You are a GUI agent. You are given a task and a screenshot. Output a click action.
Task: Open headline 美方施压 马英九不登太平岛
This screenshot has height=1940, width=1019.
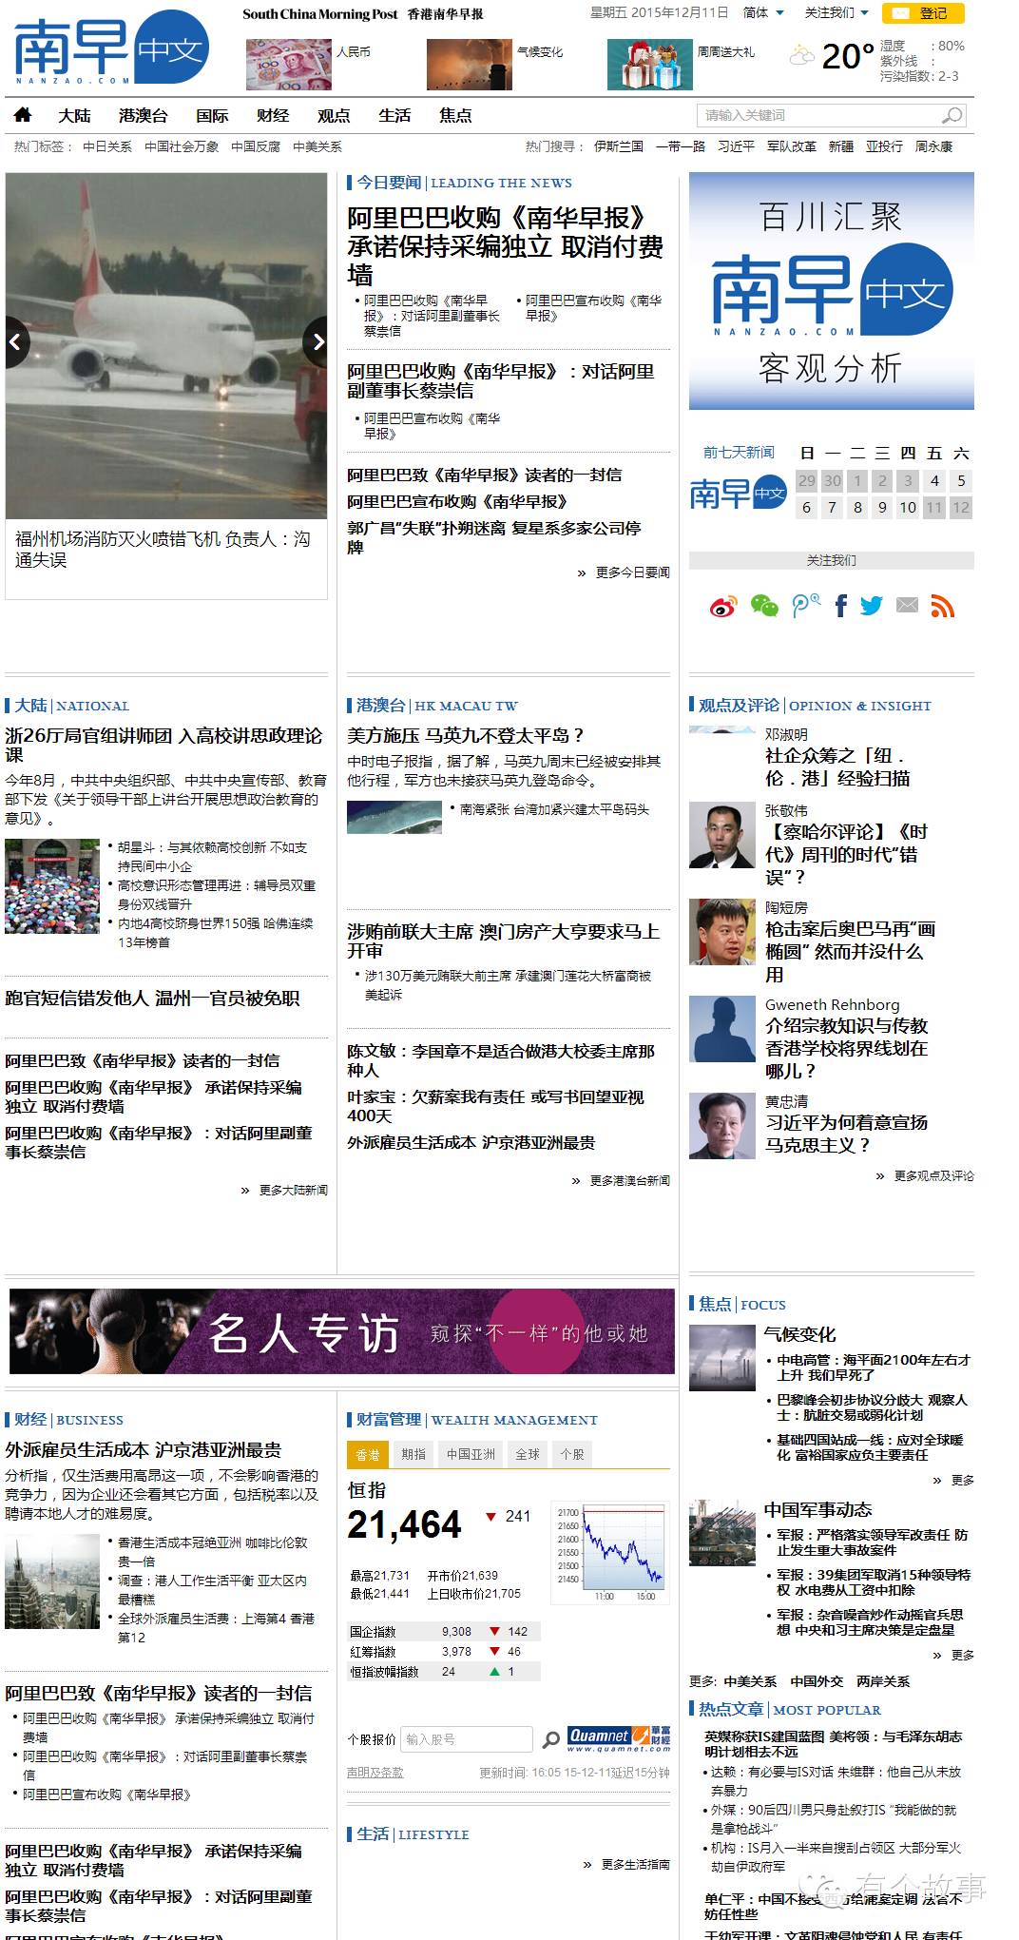click(x=466, y=735)
